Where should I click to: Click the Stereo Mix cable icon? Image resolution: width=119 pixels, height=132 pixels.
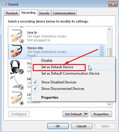(16, 51)
